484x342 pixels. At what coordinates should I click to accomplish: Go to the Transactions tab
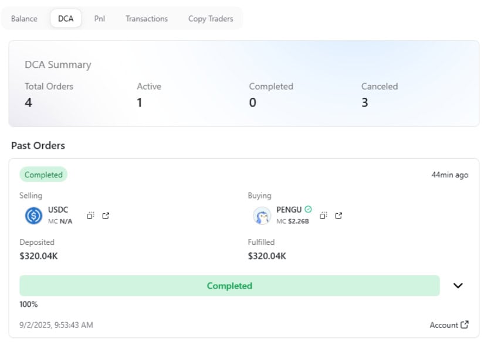pos(147,19)
